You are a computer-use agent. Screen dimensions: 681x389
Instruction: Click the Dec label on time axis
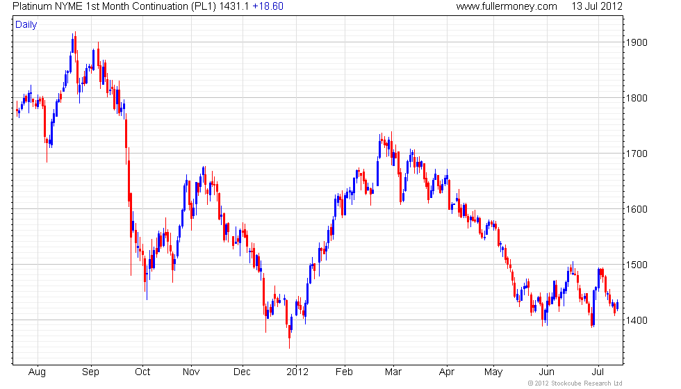tap(242, 372)
